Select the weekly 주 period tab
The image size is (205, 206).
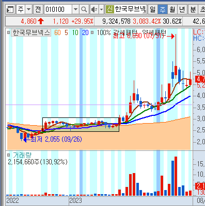[x=163, y=9]
